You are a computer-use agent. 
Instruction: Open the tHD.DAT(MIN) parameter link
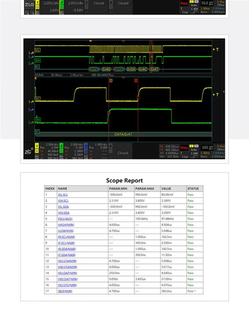coord(68,279)
